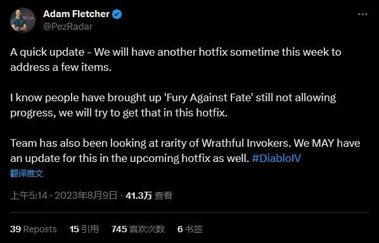Open the 2023年8月9日 date link
379x243 pixels.
click(86, 195)
